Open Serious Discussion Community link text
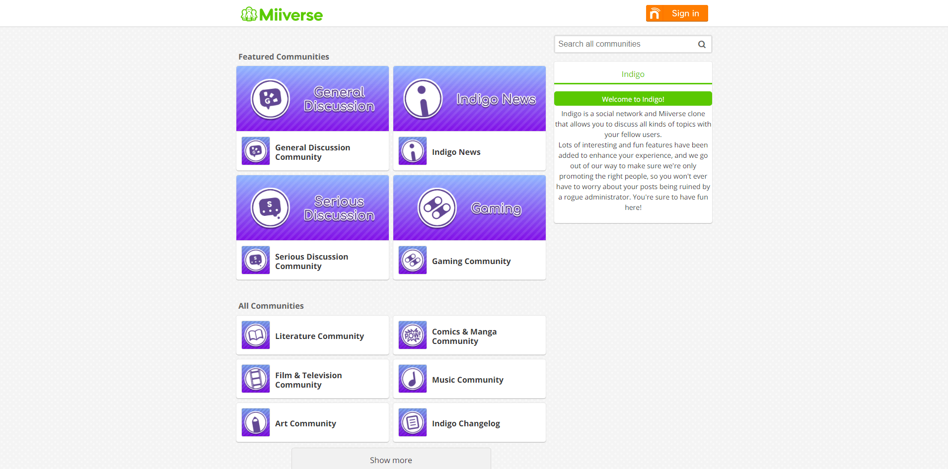This screenshot has width=948, height=469. point(311,262)
